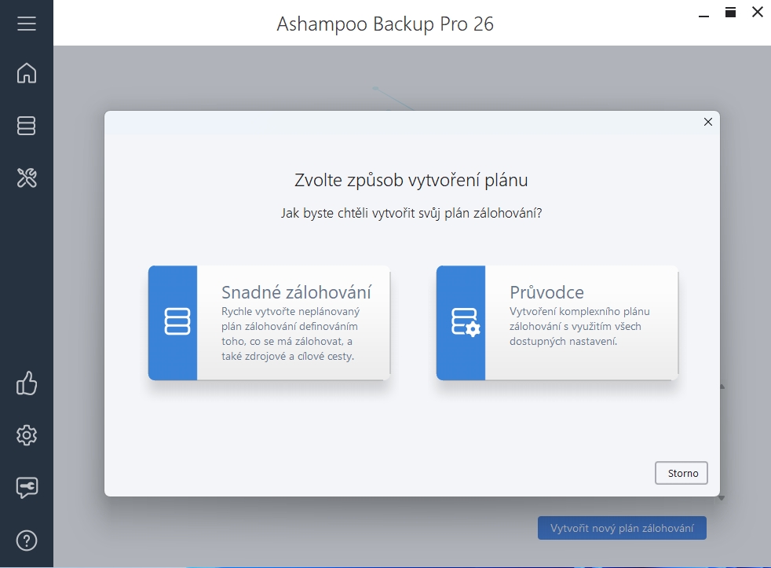This screenshot has width=771, height=568.
Task: Open the support chat icon in the sidebar
Action: [x=27, y=488]
